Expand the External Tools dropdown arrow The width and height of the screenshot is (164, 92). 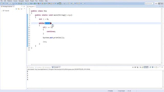[x=40, y=3]
